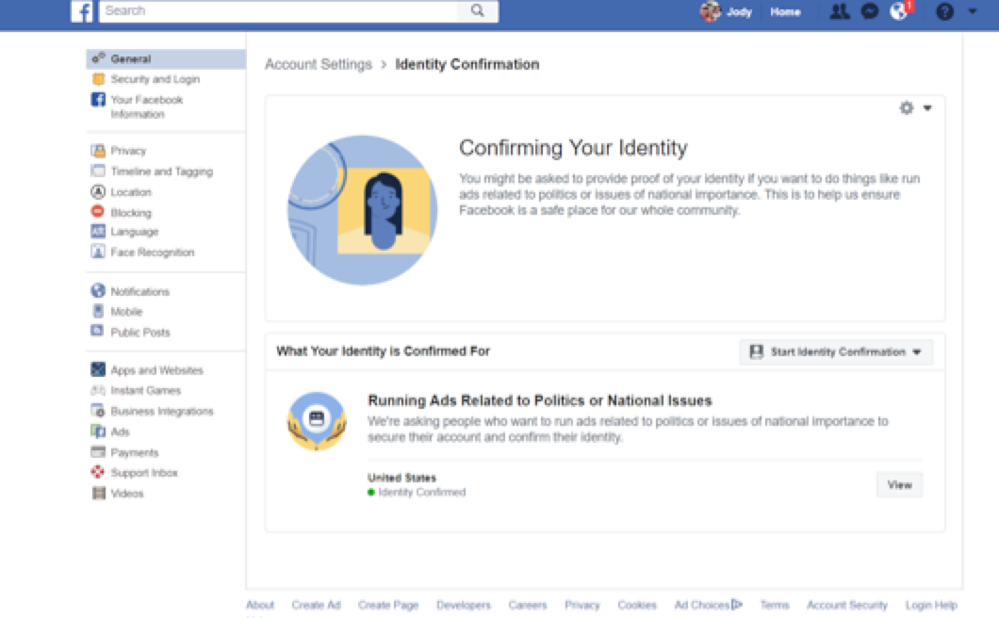Click the red Blocking icon
The height and width of the screenshot is (618, 999).
[x=98, y=212]
